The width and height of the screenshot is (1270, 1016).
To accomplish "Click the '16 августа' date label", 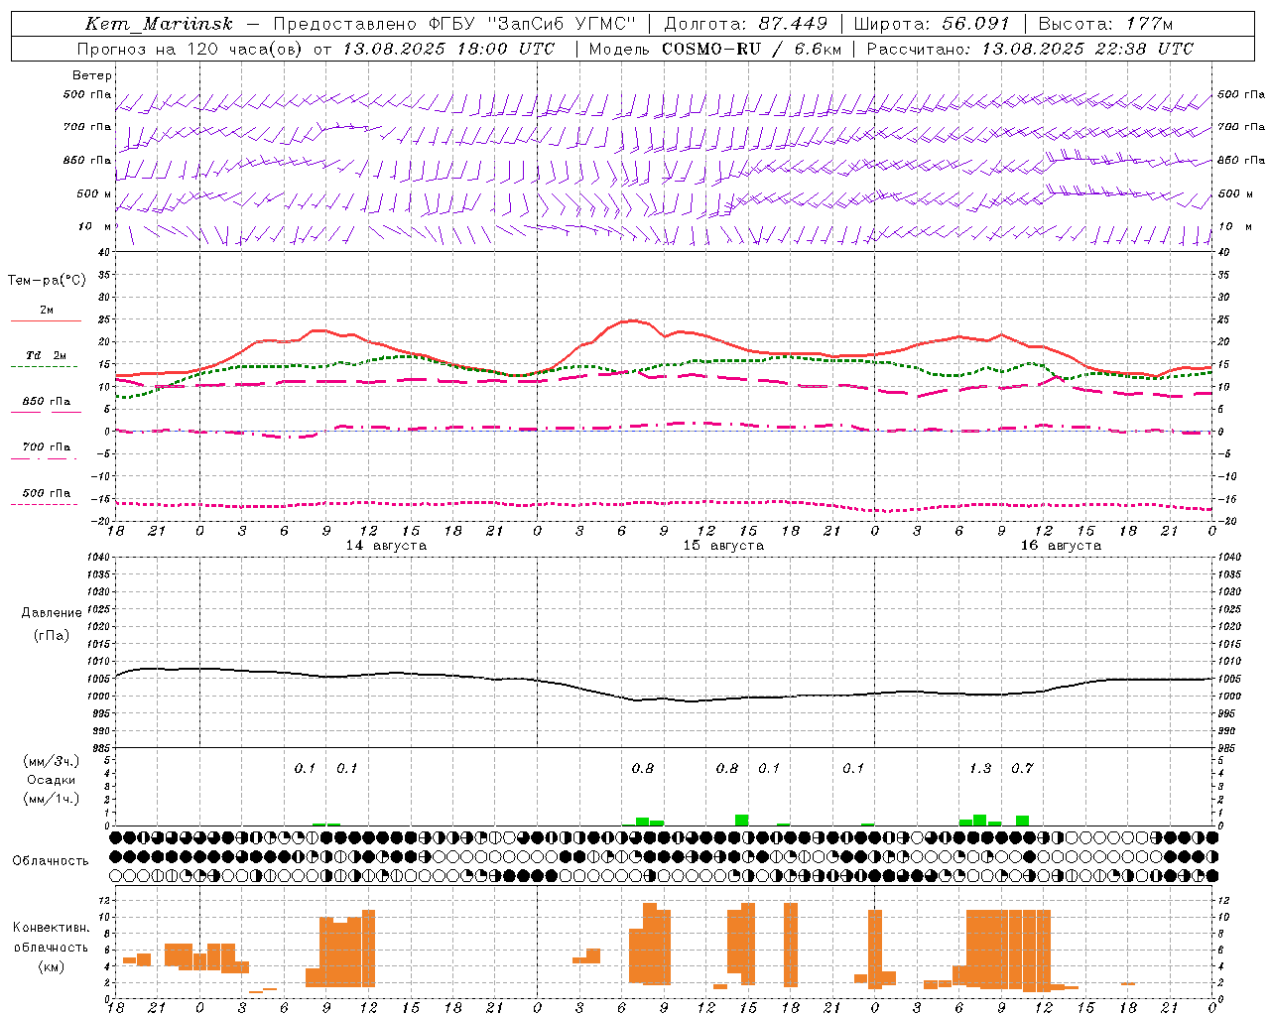I will coord(1061,546).
